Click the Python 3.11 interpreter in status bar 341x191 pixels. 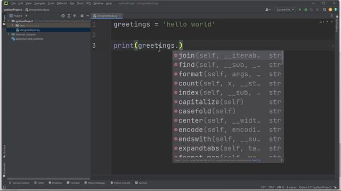coord(315,187)
